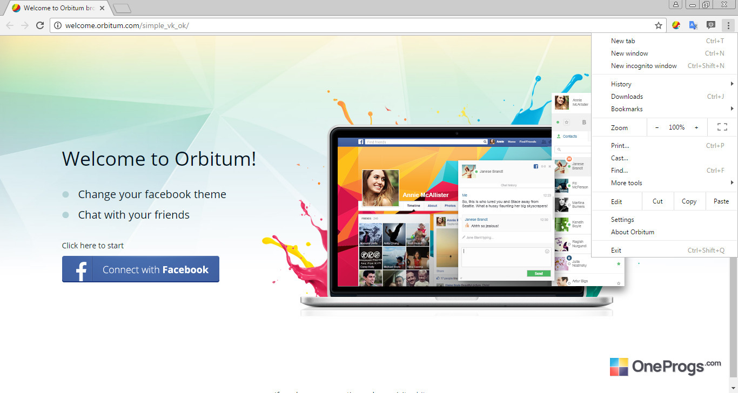This screenshot has height=393, width=738.
Task: Bookmark this page with the star icon
Action: (659, 25)
